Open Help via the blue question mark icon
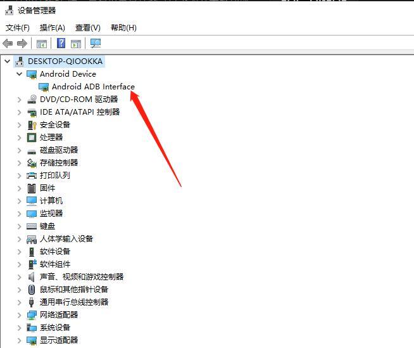This screenshot has height=348, width=414. 61,43
